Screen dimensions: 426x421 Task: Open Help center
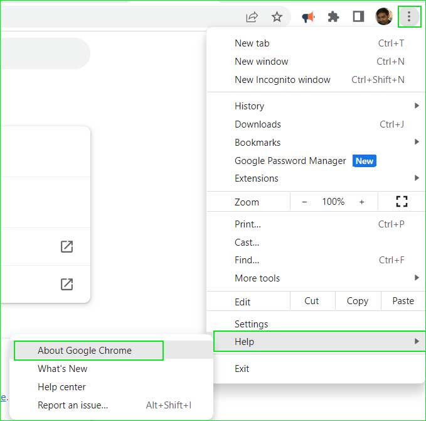[x=111, y=387]
